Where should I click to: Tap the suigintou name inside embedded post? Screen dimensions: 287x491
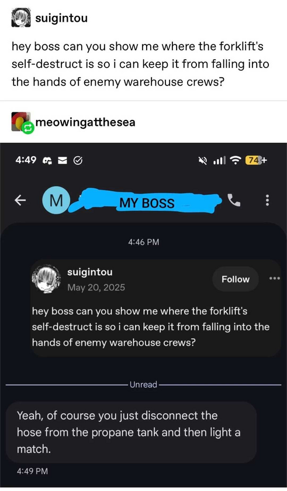[x=90, y=272]
